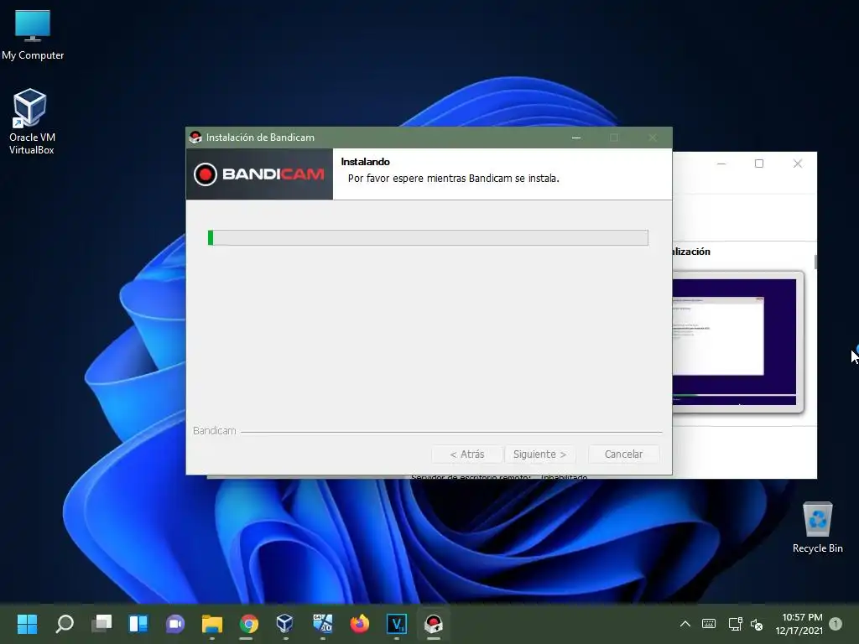Select the VM preview thumbnail in the background window
Viewport: 859px width, 644px height.
(737, 342)
